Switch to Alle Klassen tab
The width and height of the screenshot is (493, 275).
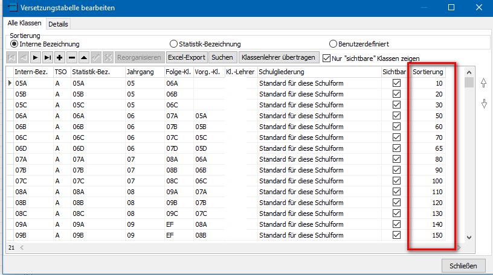[x=25, y=24]
